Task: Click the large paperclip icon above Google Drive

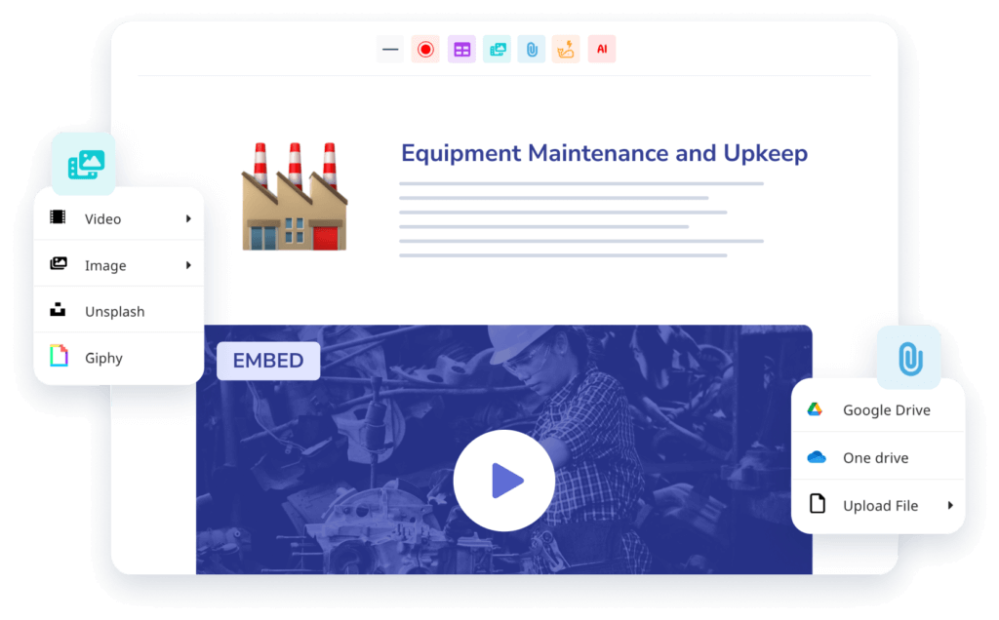Action: click(x=908, y=358)
